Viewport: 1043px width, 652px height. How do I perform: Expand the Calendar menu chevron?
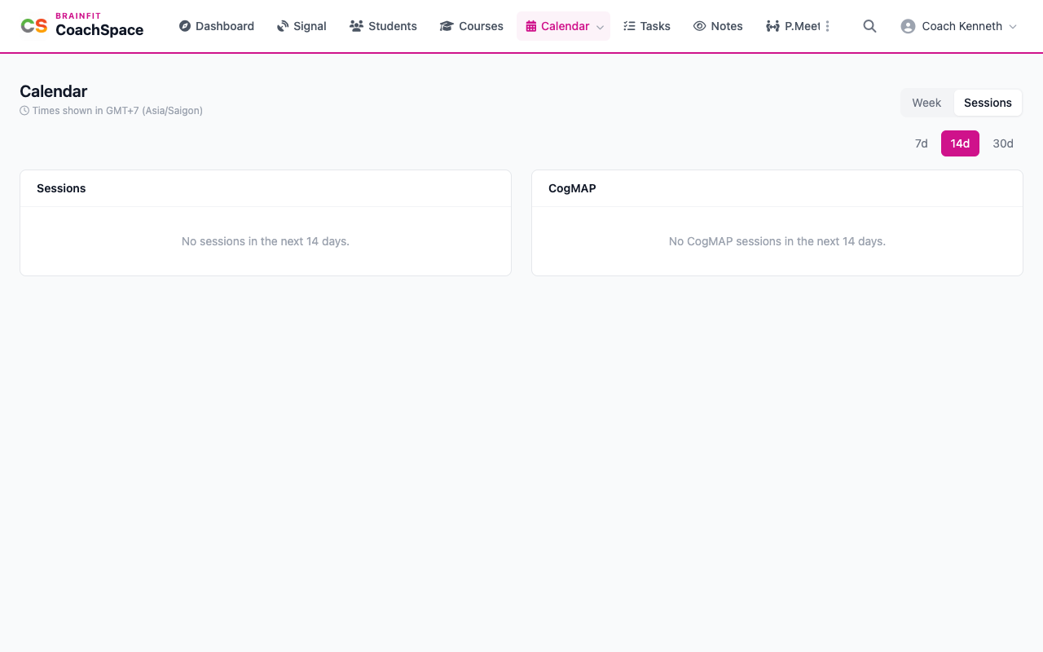(600, 27)
